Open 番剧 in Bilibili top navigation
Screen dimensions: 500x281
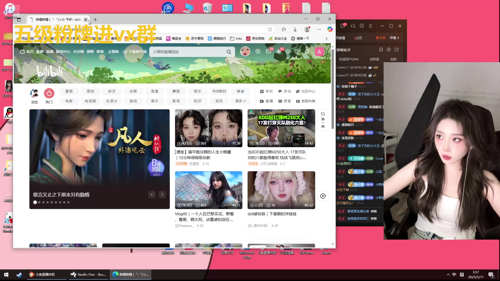[40, 52]
